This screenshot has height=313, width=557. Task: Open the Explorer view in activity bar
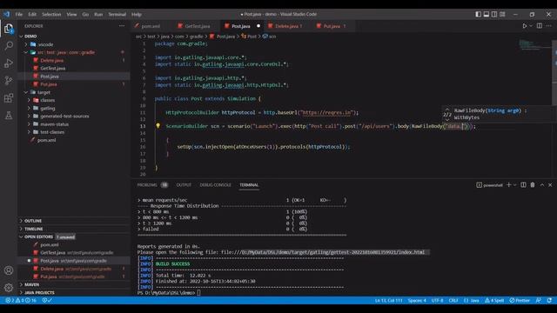(9, 29)
